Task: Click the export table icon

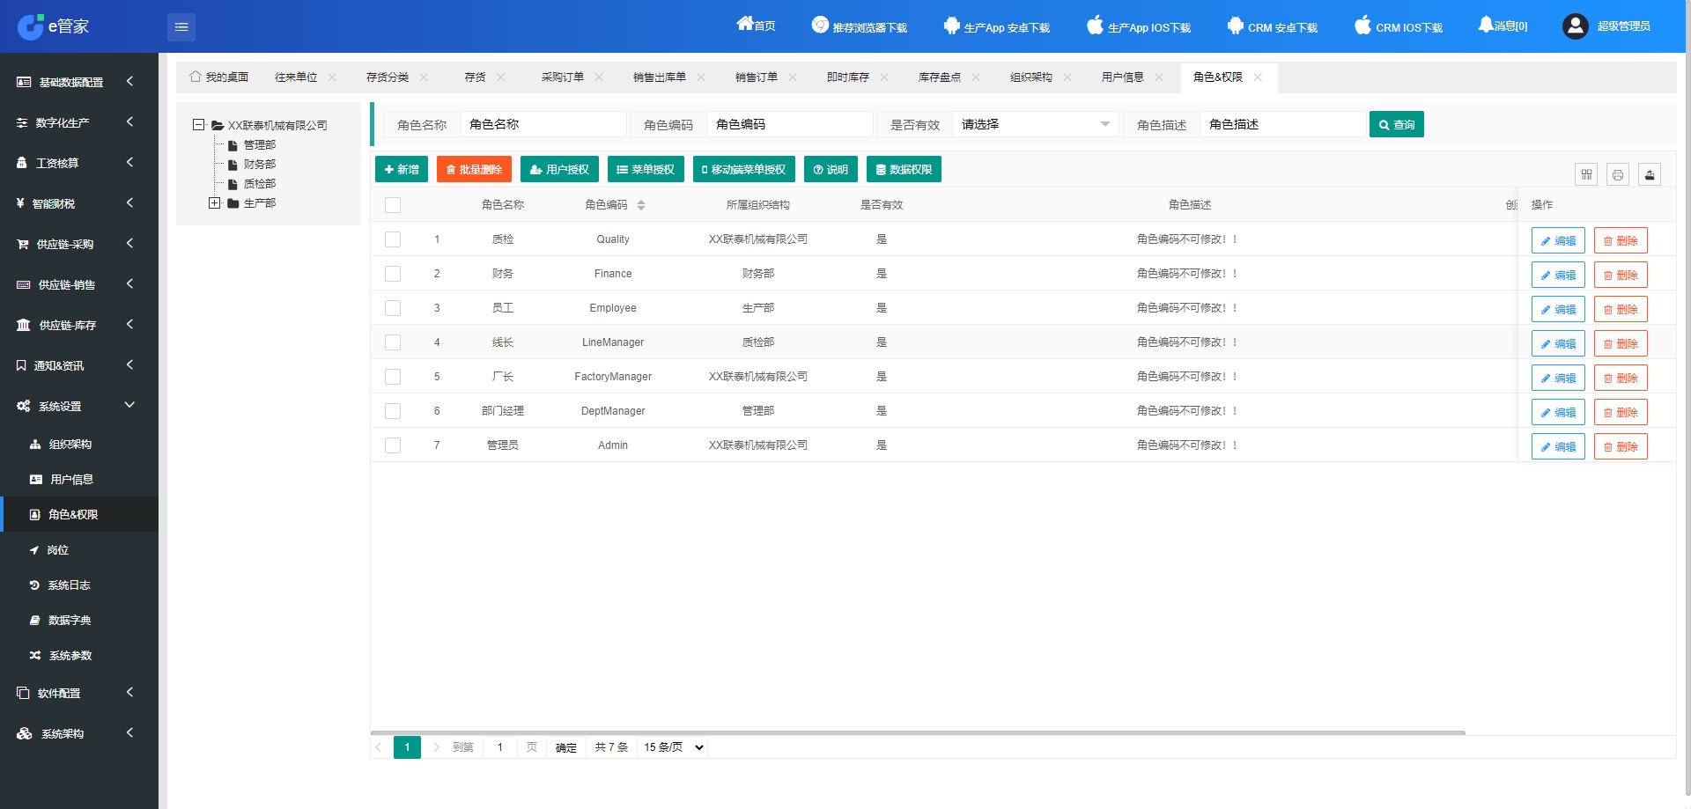Action: coord(1650,174)
